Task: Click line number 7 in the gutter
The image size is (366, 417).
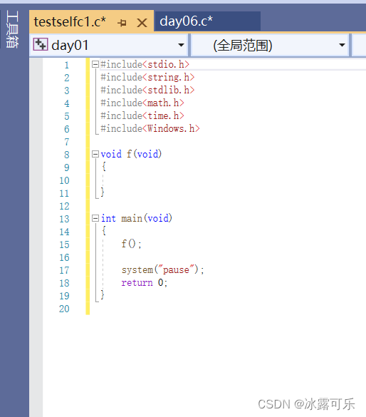Action: 67,143
